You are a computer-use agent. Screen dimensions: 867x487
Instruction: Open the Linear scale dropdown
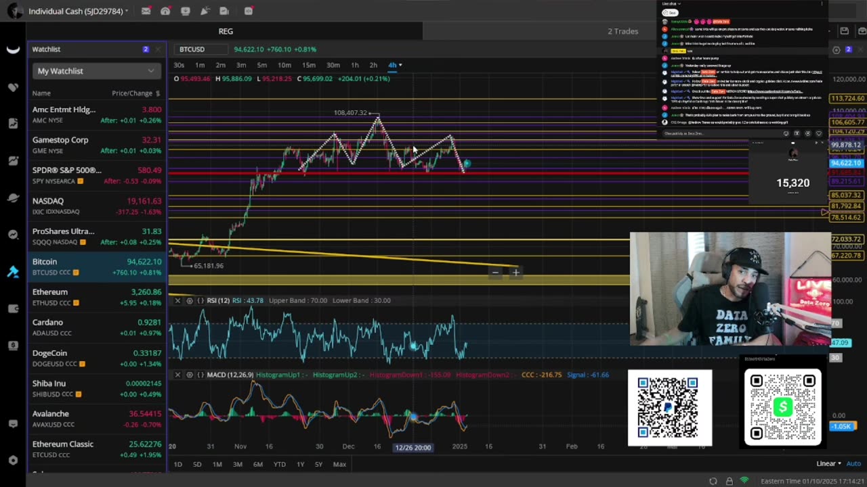pos(829,464)
